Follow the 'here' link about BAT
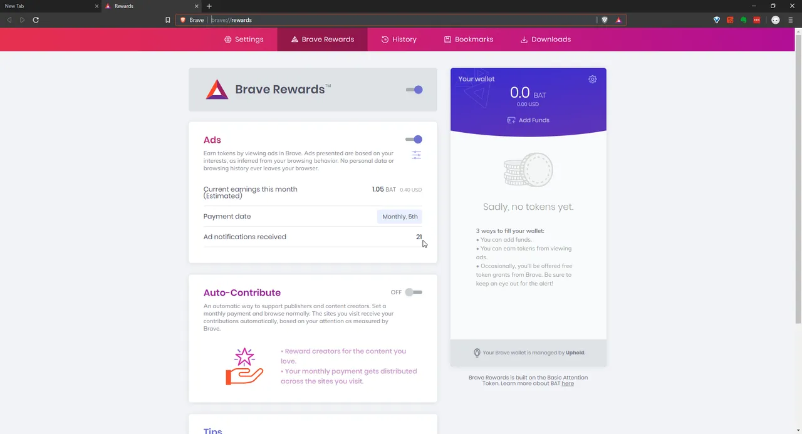The height and width of the screenshot is (434, 802). tap(568, 383)
